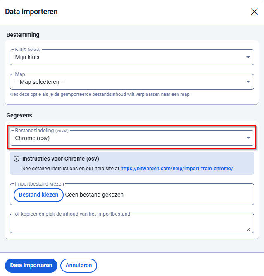The height and width of the screenshot is (276, 264).
Task: Close the Data importeren dialog
Action: [x=254, y=12]
